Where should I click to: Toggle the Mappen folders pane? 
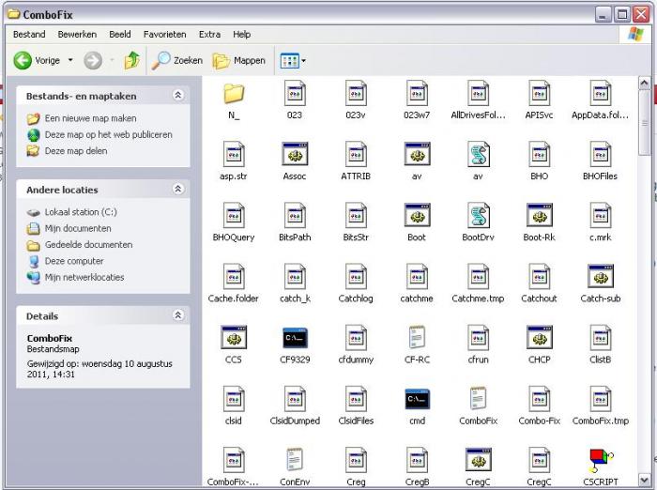tap(238, 60)
